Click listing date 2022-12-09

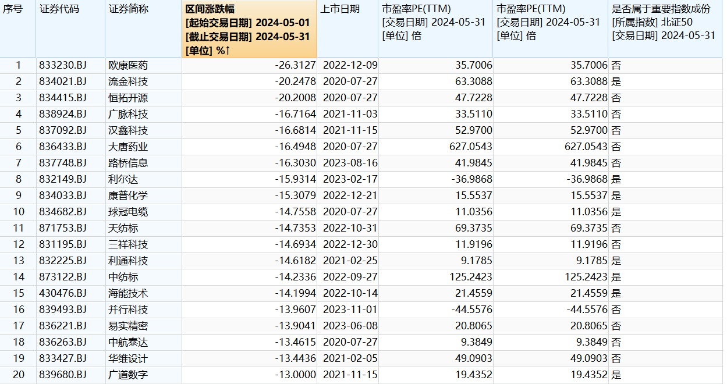pos(350,65)
